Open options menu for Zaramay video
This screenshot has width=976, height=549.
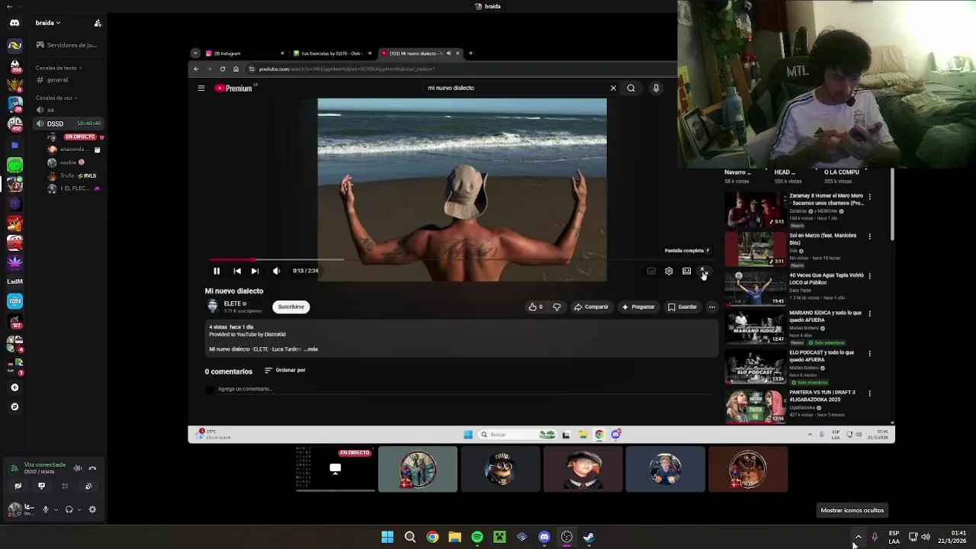(869, 197)
